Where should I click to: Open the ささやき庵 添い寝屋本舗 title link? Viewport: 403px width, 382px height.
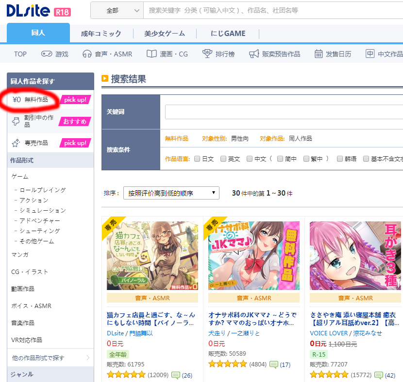[354, 319]
